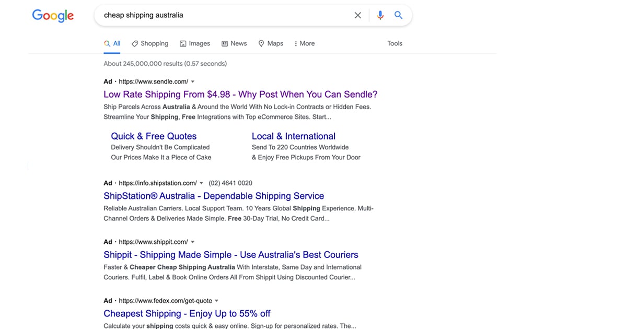The image size is (627, 329).
Task: Click Enjoy Free Pickups From Your Door text
Action: point(306,157)
